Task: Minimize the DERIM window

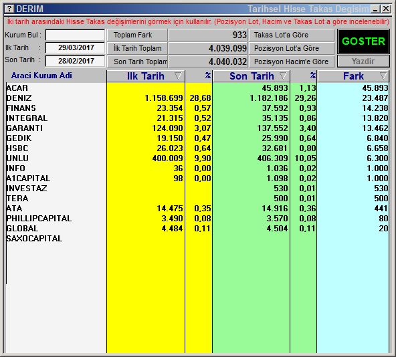Action: (375, 9)
